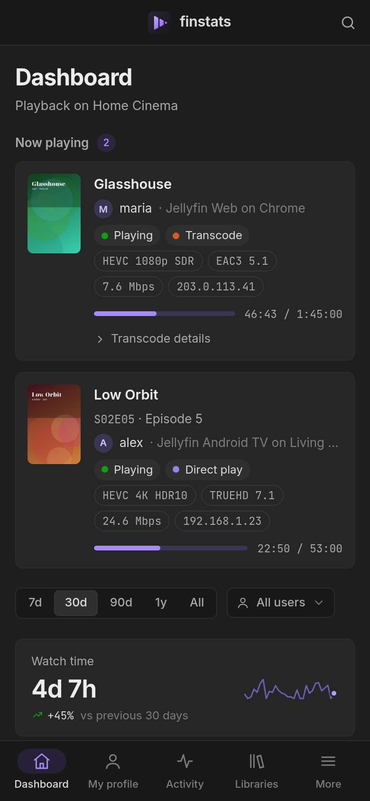Select the 90d time range
370x801 pixels.
(121, 603)
